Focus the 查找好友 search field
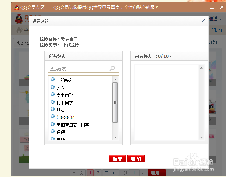 click(83, 68)
